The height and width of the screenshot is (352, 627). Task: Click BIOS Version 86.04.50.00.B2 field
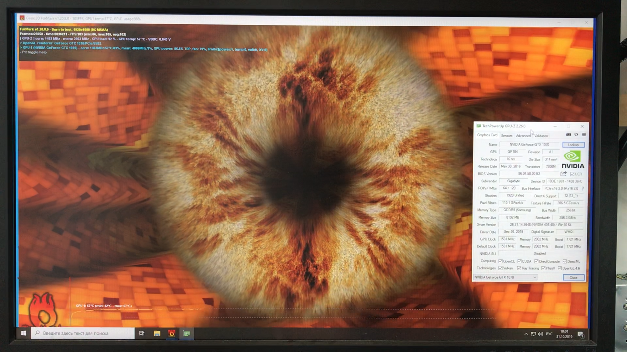[529, 174]
